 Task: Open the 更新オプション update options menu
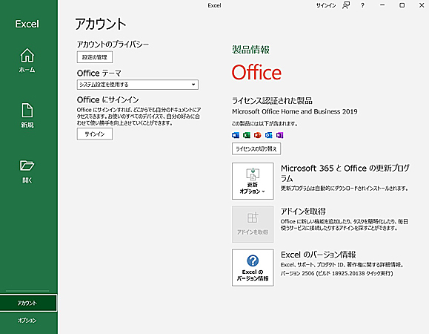pos(253,181)
